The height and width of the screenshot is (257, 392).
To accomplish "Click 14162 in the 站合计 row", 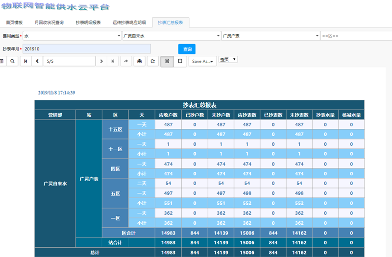I will click(299, 242).
